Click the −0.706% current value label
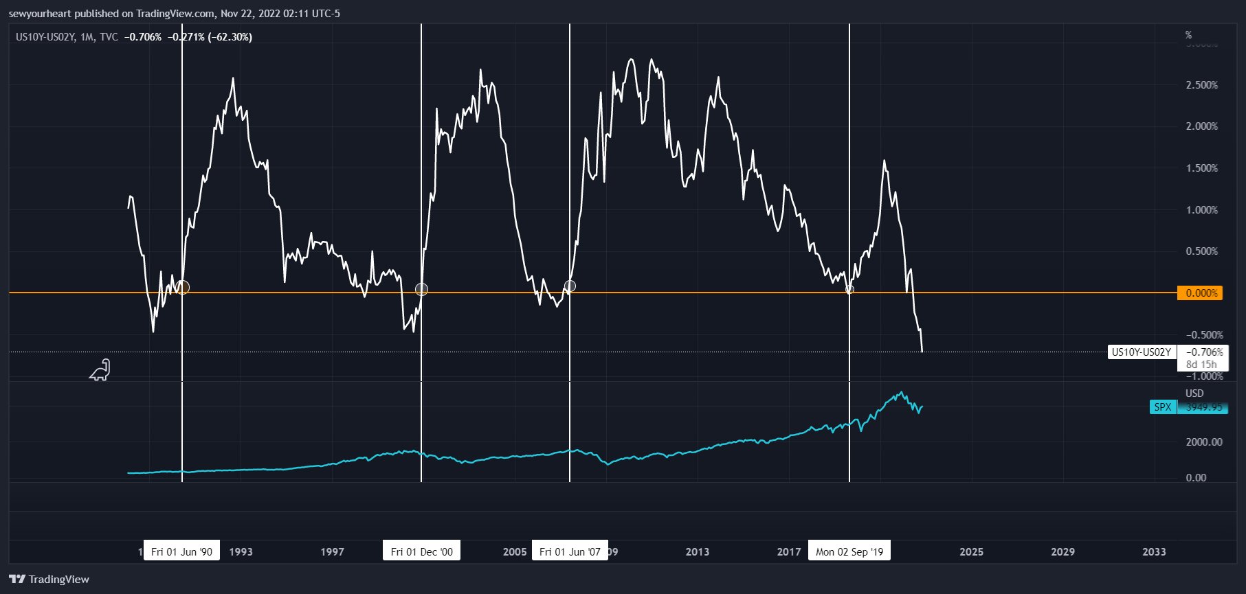Image resolution: width=1246 pixels, height=594 pixels. click(1203, 352)
